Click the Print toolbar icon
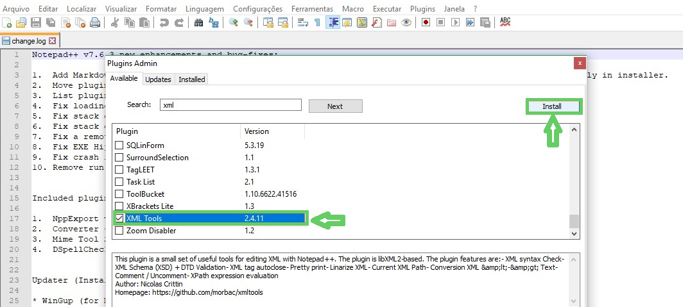The width and height of the screenshot is (683, 307). [95, 22]
